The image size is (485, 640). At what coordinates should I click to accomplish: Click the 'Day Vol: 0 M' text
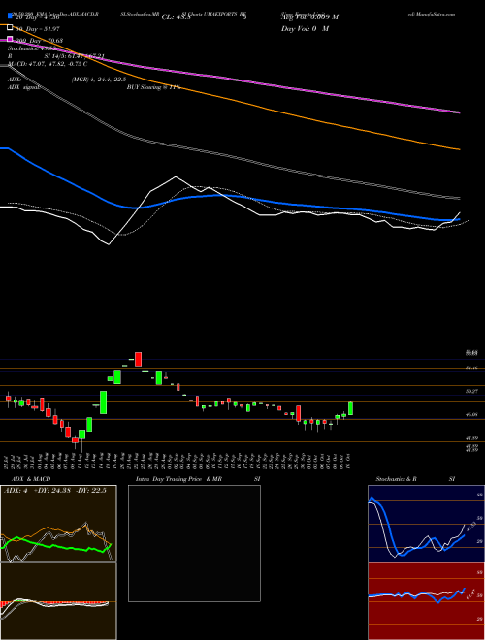tap(305, 29)
